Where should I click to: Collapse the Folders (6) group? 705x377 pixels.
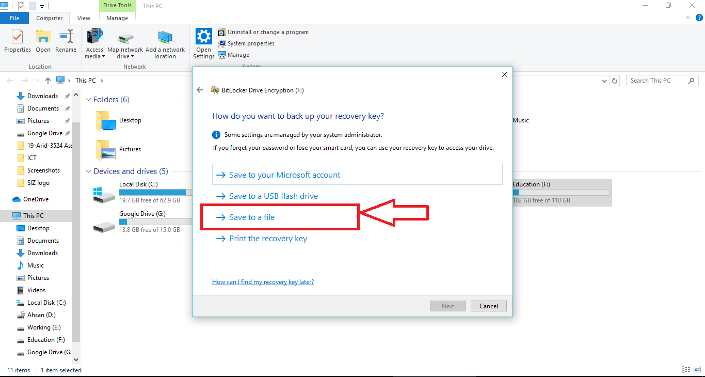(x=89, y=100)
